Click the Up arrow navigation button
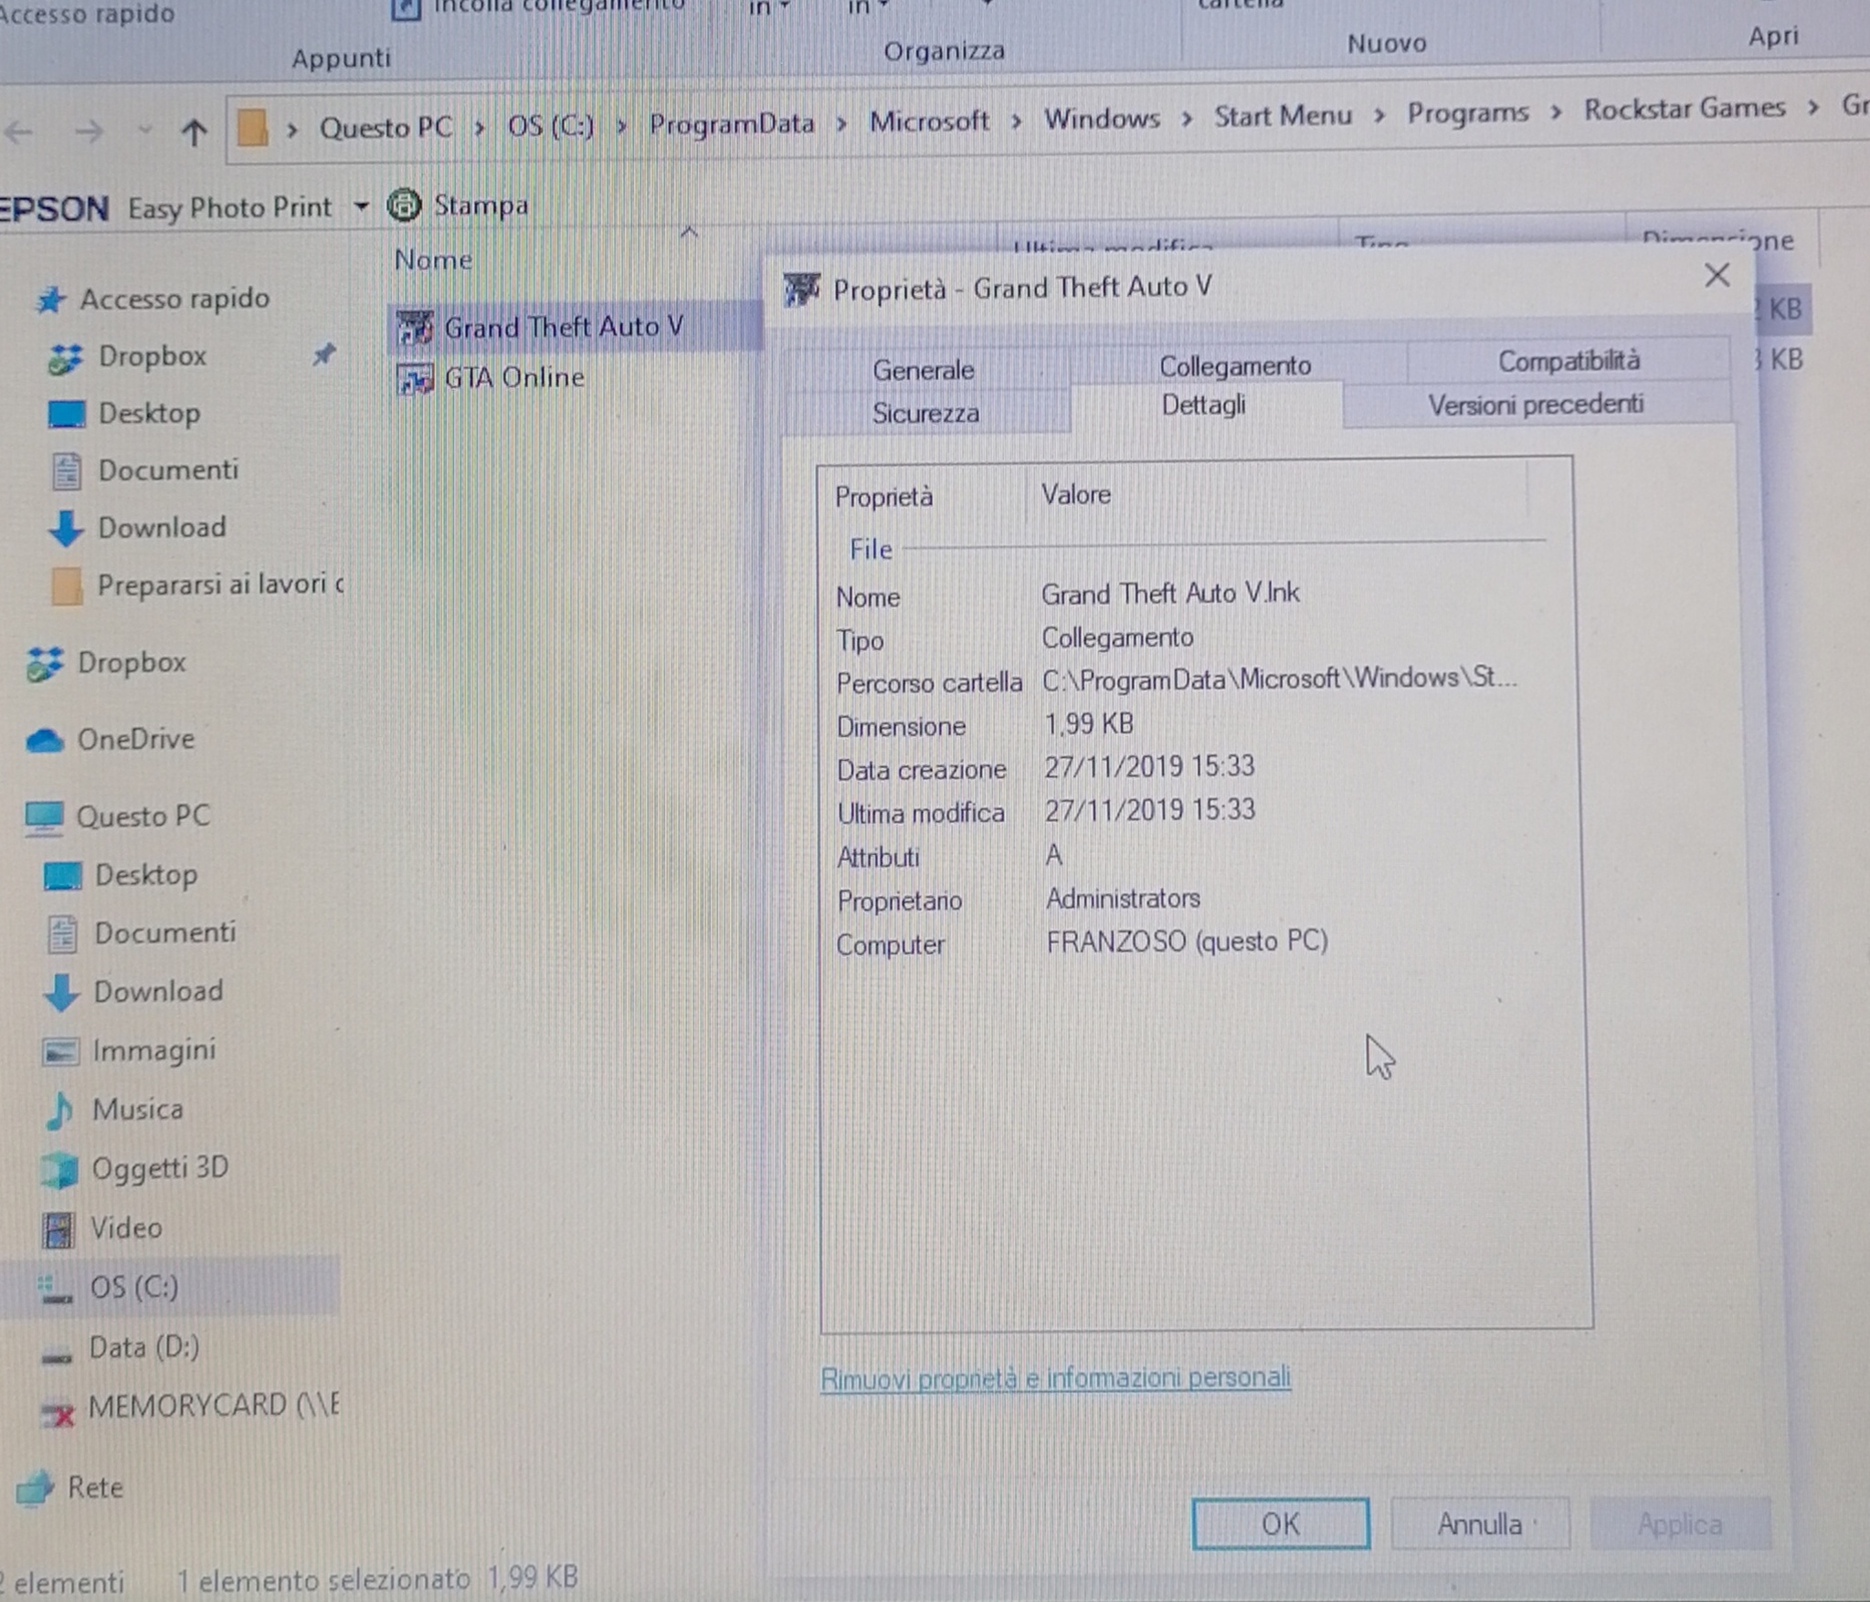This screenshot has width=1870, height=1602. coord(193,133)
